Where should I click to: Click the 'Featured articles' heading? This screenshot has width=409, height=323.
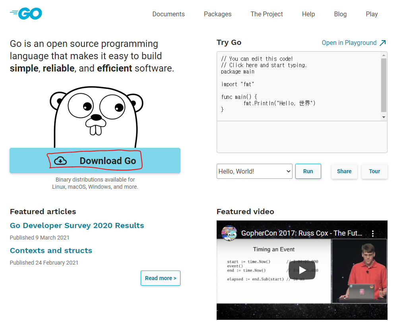click(x=43, y=211)
